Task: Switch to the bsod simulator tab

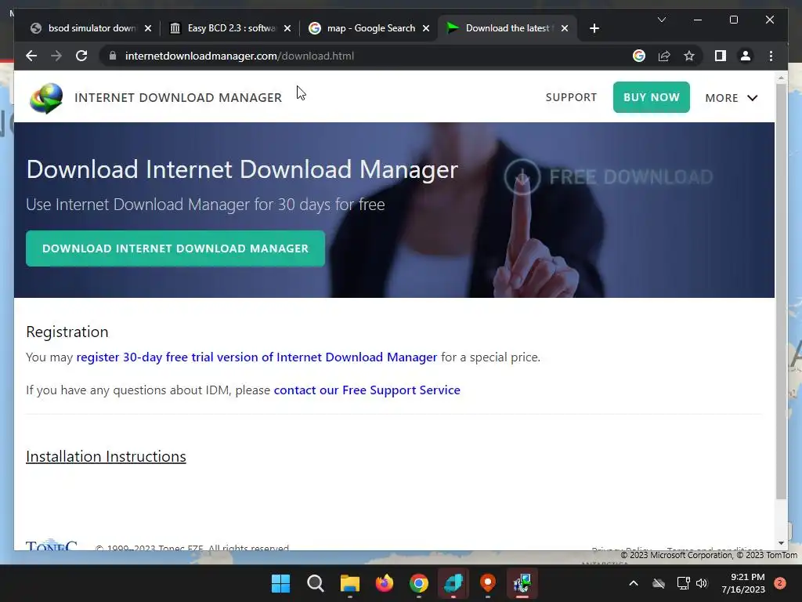Action: pyautogui.click(x=92, y=28)
